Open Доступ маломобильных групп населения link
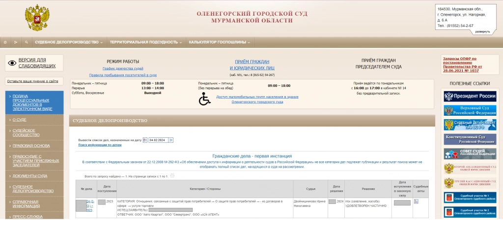The height and width of the screenshot is (228, 503). tap(257, 99)
